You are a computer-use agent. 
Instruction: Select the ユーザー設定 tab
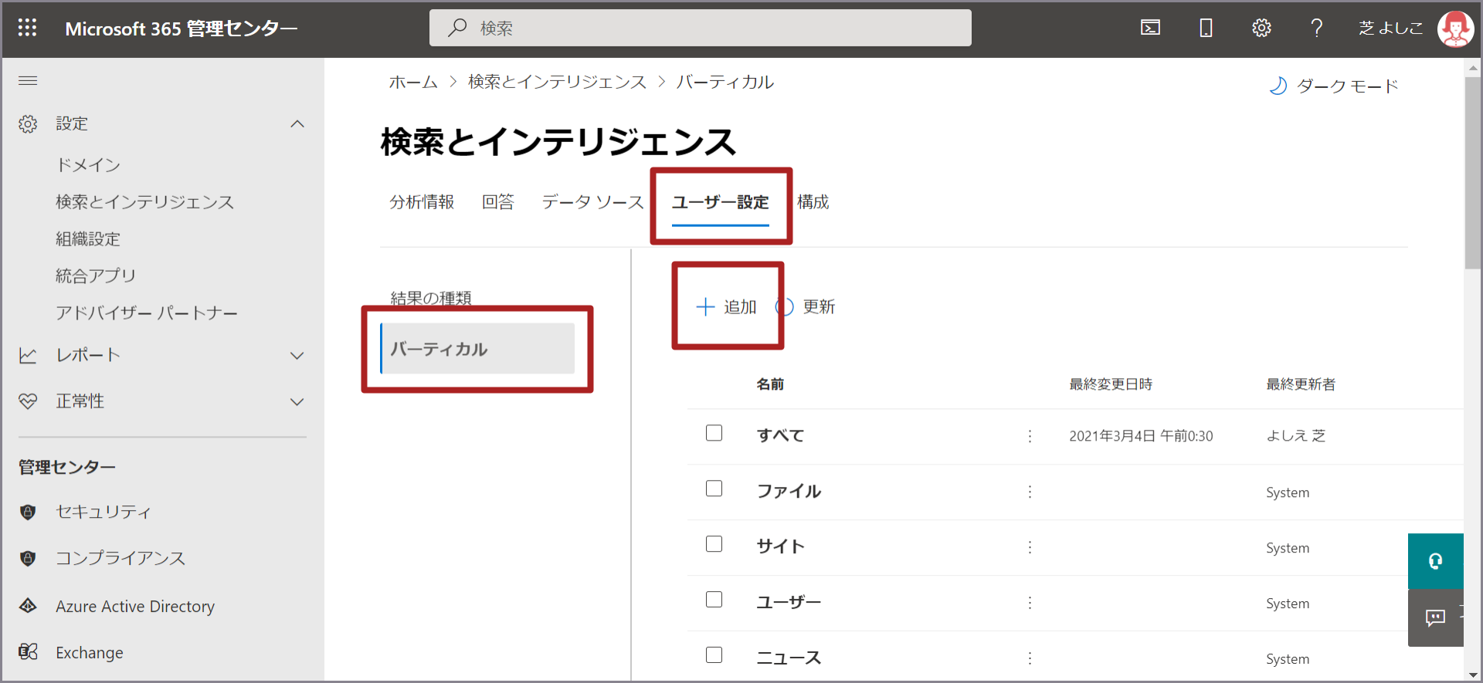click(x=721, y=202)
